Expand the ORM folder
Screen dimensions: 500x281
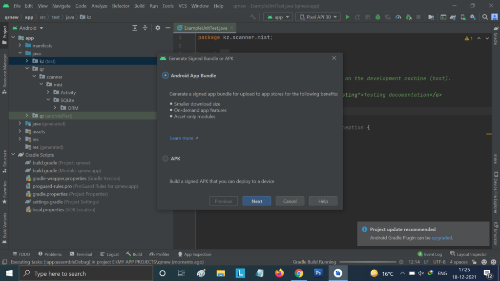tap(55, 108)
